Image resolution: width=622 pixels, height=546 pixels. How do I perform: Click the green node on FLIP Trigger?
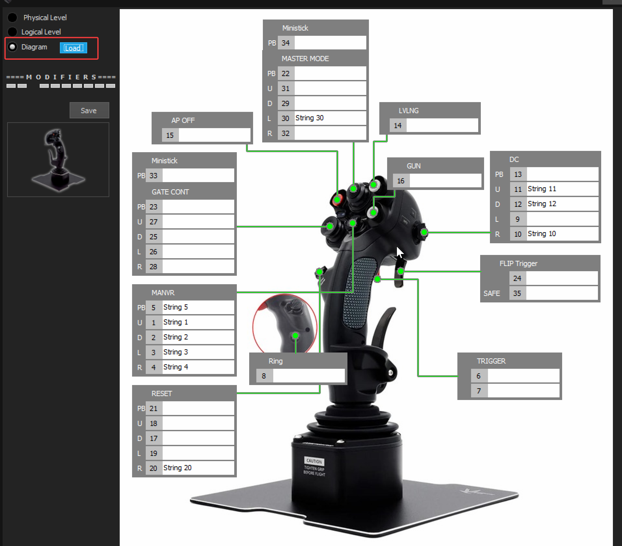click(401, 271)
